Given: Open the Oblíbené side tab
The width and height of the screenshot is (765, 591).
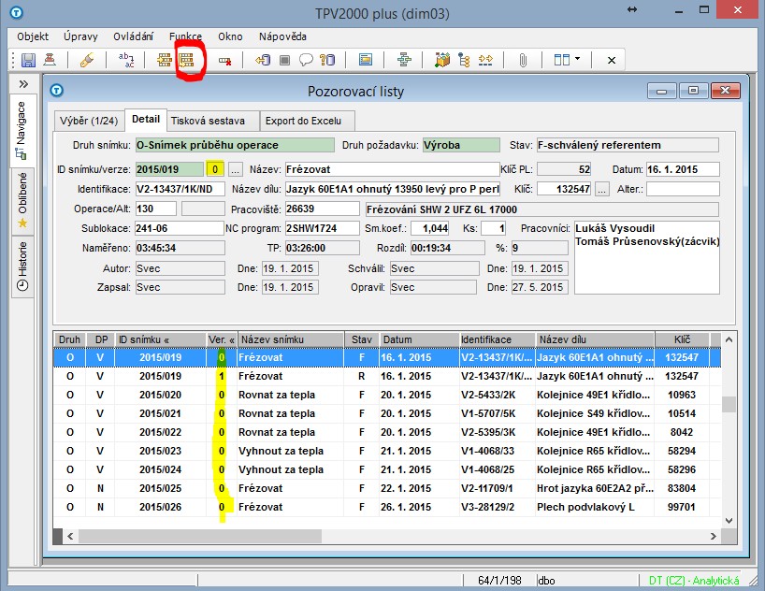Looking at the screenshot, I should (x=22, y=200).
